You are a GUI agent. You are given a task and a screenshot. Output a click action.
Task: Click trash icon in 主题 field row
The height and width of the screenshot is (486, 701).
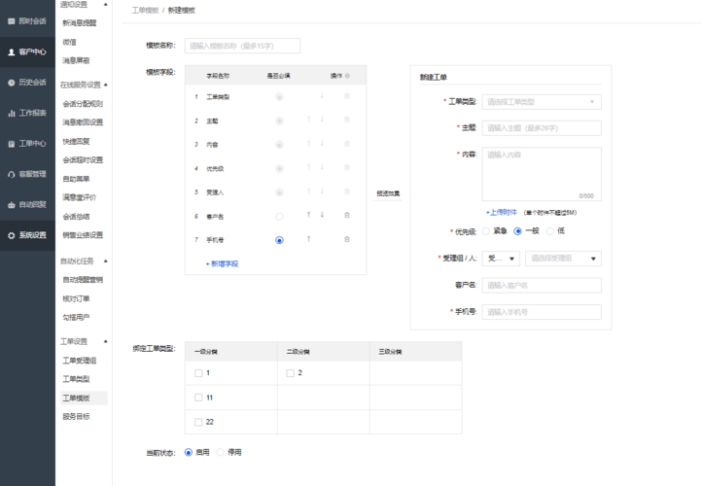(x=347, y=120)
